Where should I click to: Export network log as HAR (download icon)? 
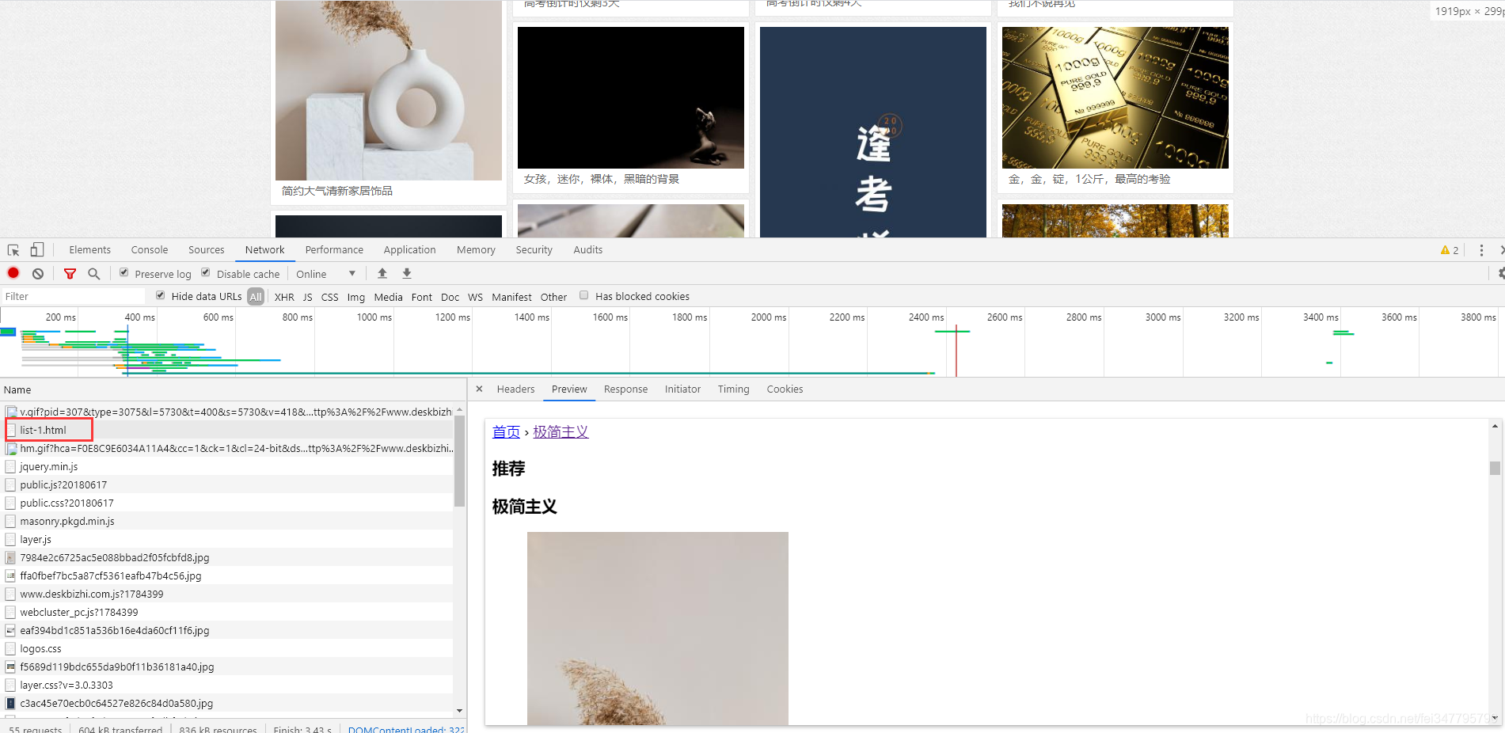click(406, 273)
